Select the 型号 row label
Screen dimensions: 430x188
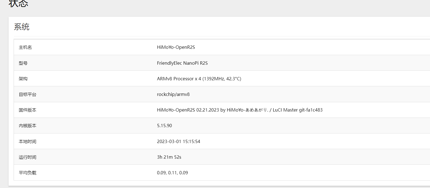coord(23,63)
